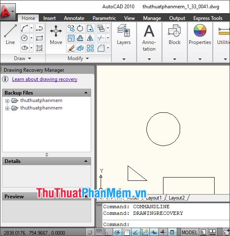Click the Explode tool icon
The width and height of the screenshot is (230, 236).
click(80, 48)
